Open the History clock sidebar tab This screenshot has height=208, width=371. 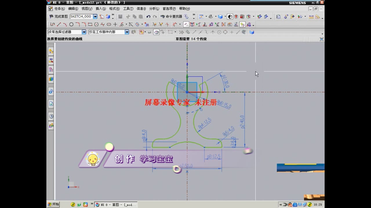(x=51, y=116)
